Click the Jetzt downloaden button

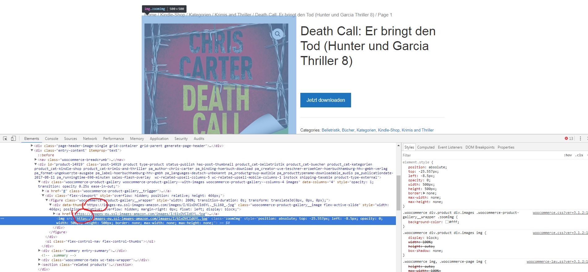coord(326,100)
